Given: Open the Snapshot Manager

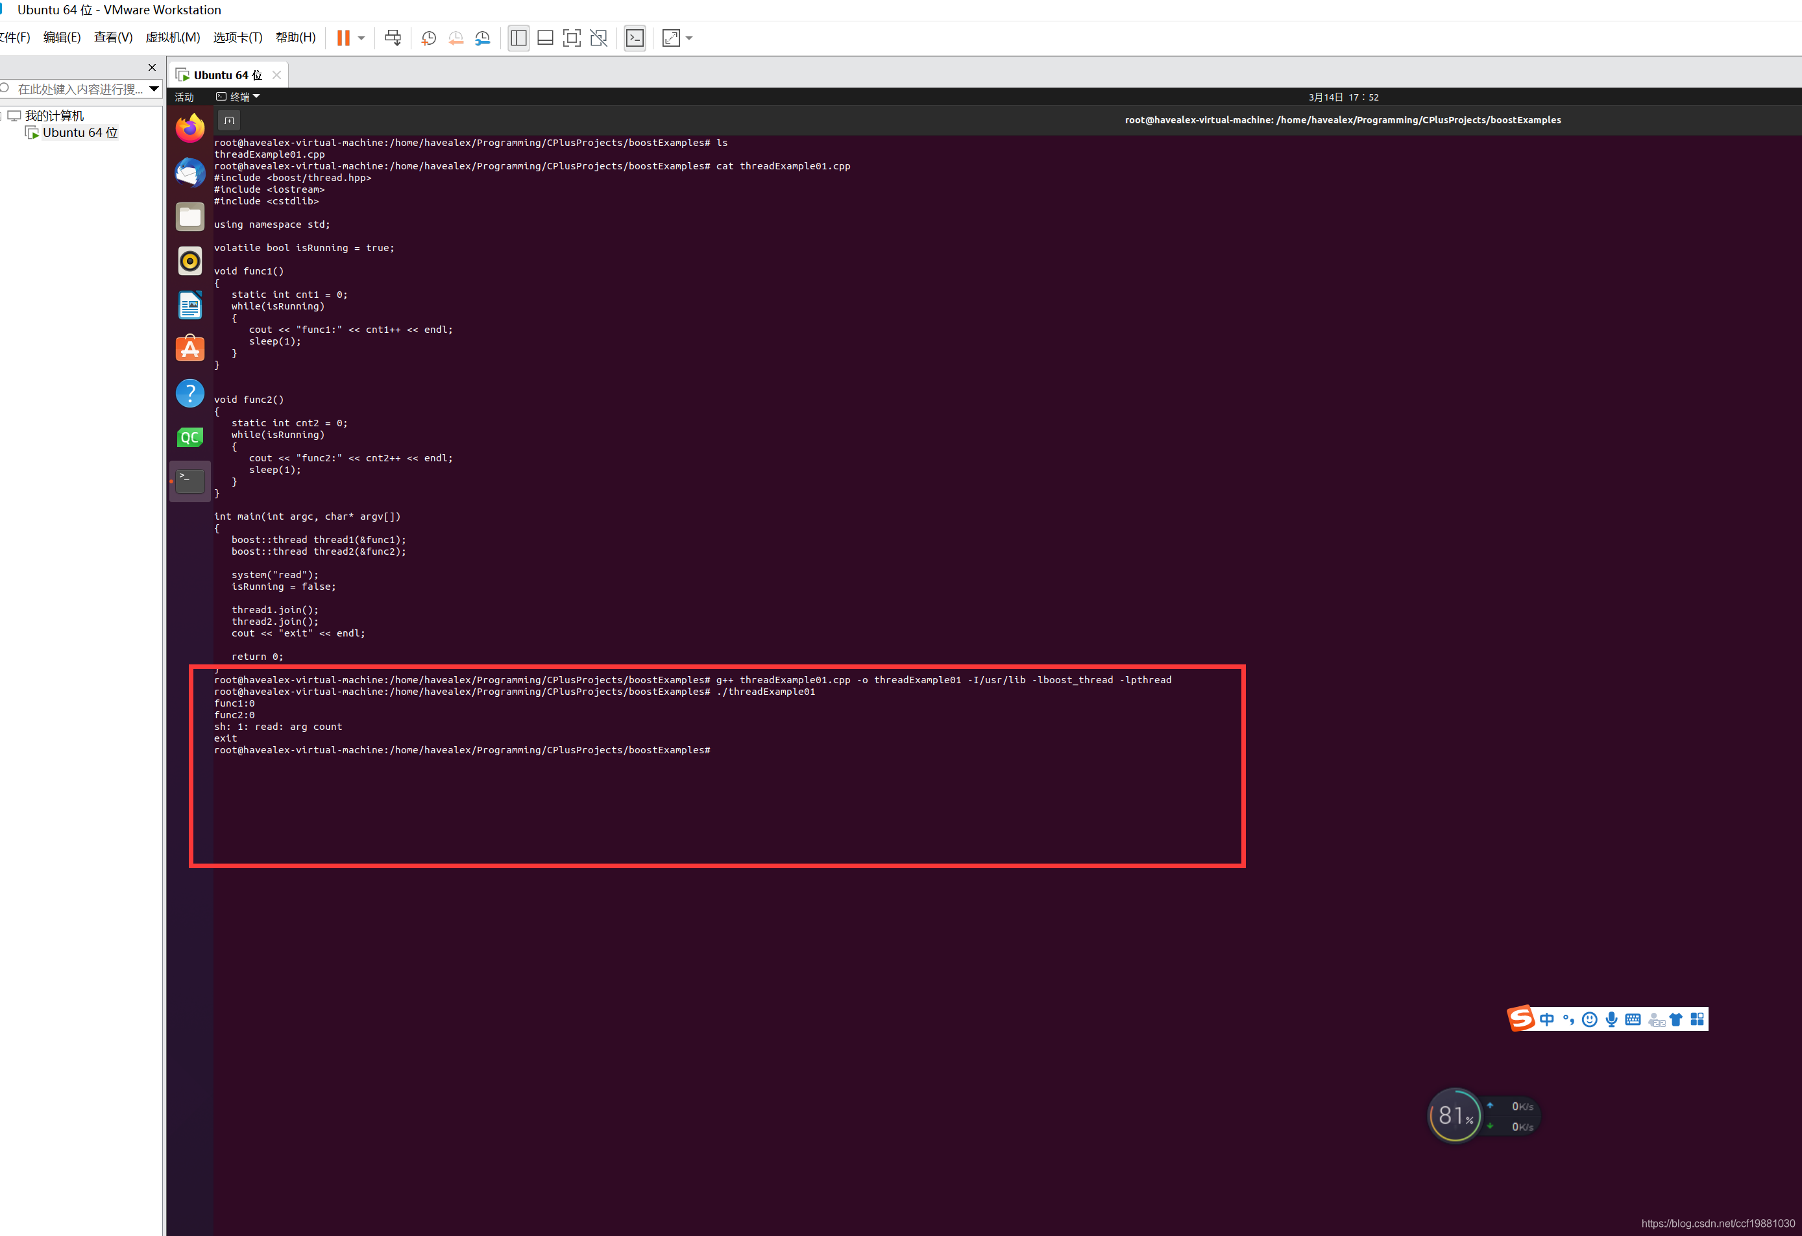Looking at the screenshot, I should 482,37.
